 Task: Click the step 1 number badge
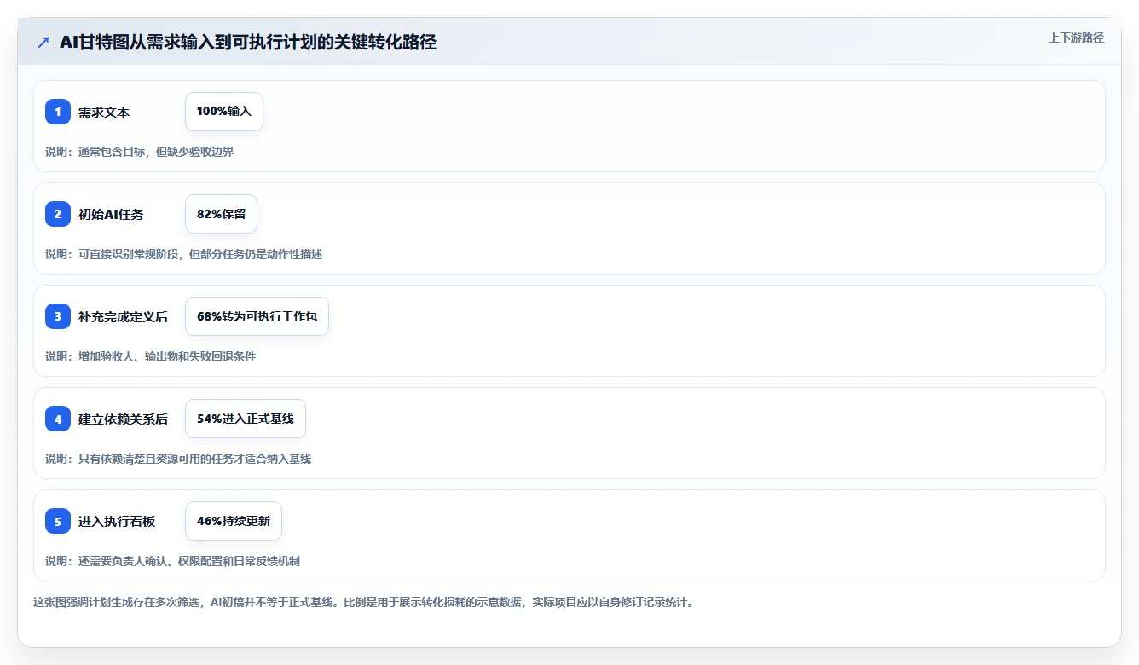point(58,112)
